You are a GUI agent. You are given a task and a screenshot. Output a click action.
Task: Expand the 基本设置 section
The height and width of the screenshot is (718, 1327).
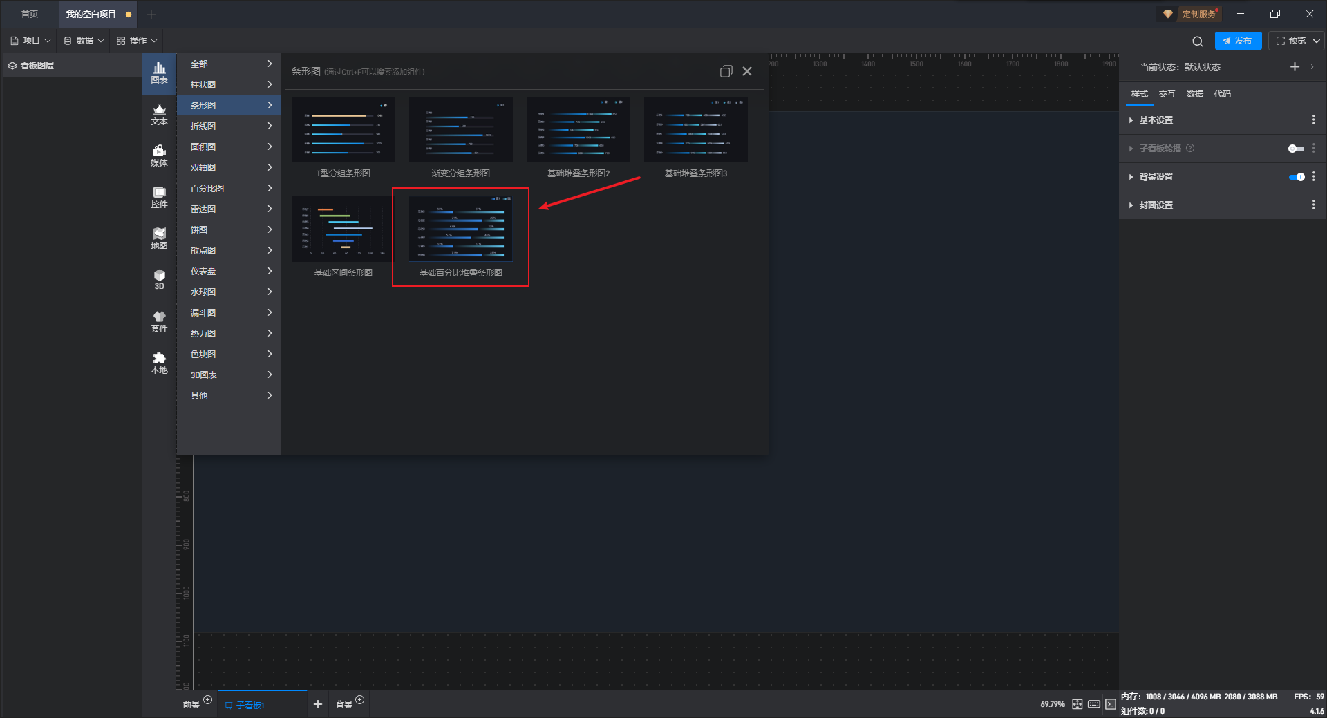[x=1156, y=120]
